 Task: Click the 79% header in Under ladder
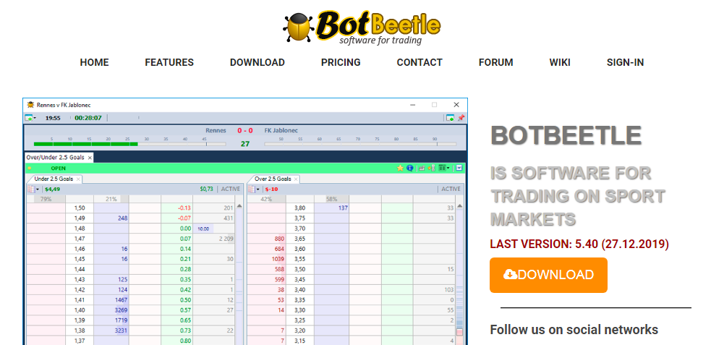[46, 199]
